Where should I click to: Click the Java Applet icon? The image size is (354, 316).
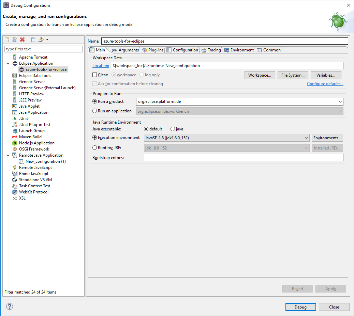click(15, 106)
